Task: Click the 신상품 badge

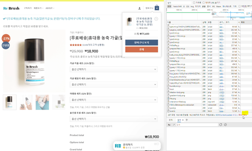Action: (x=6, y=45)
